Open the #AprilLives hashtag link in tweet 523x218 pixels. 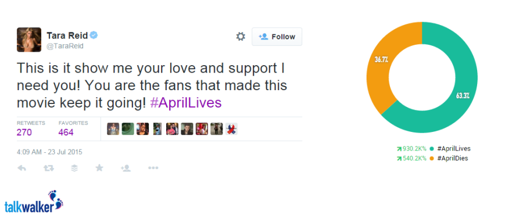[186, 103]
